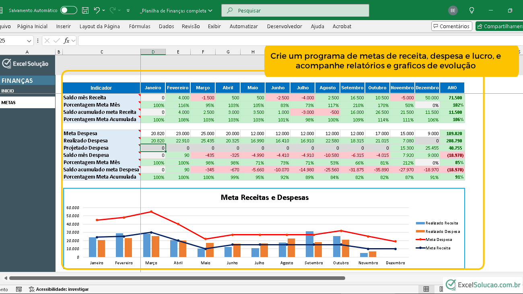Click cell with value 189.820
The height and width of the screenshot is (294, 523).
pos(452,134)
